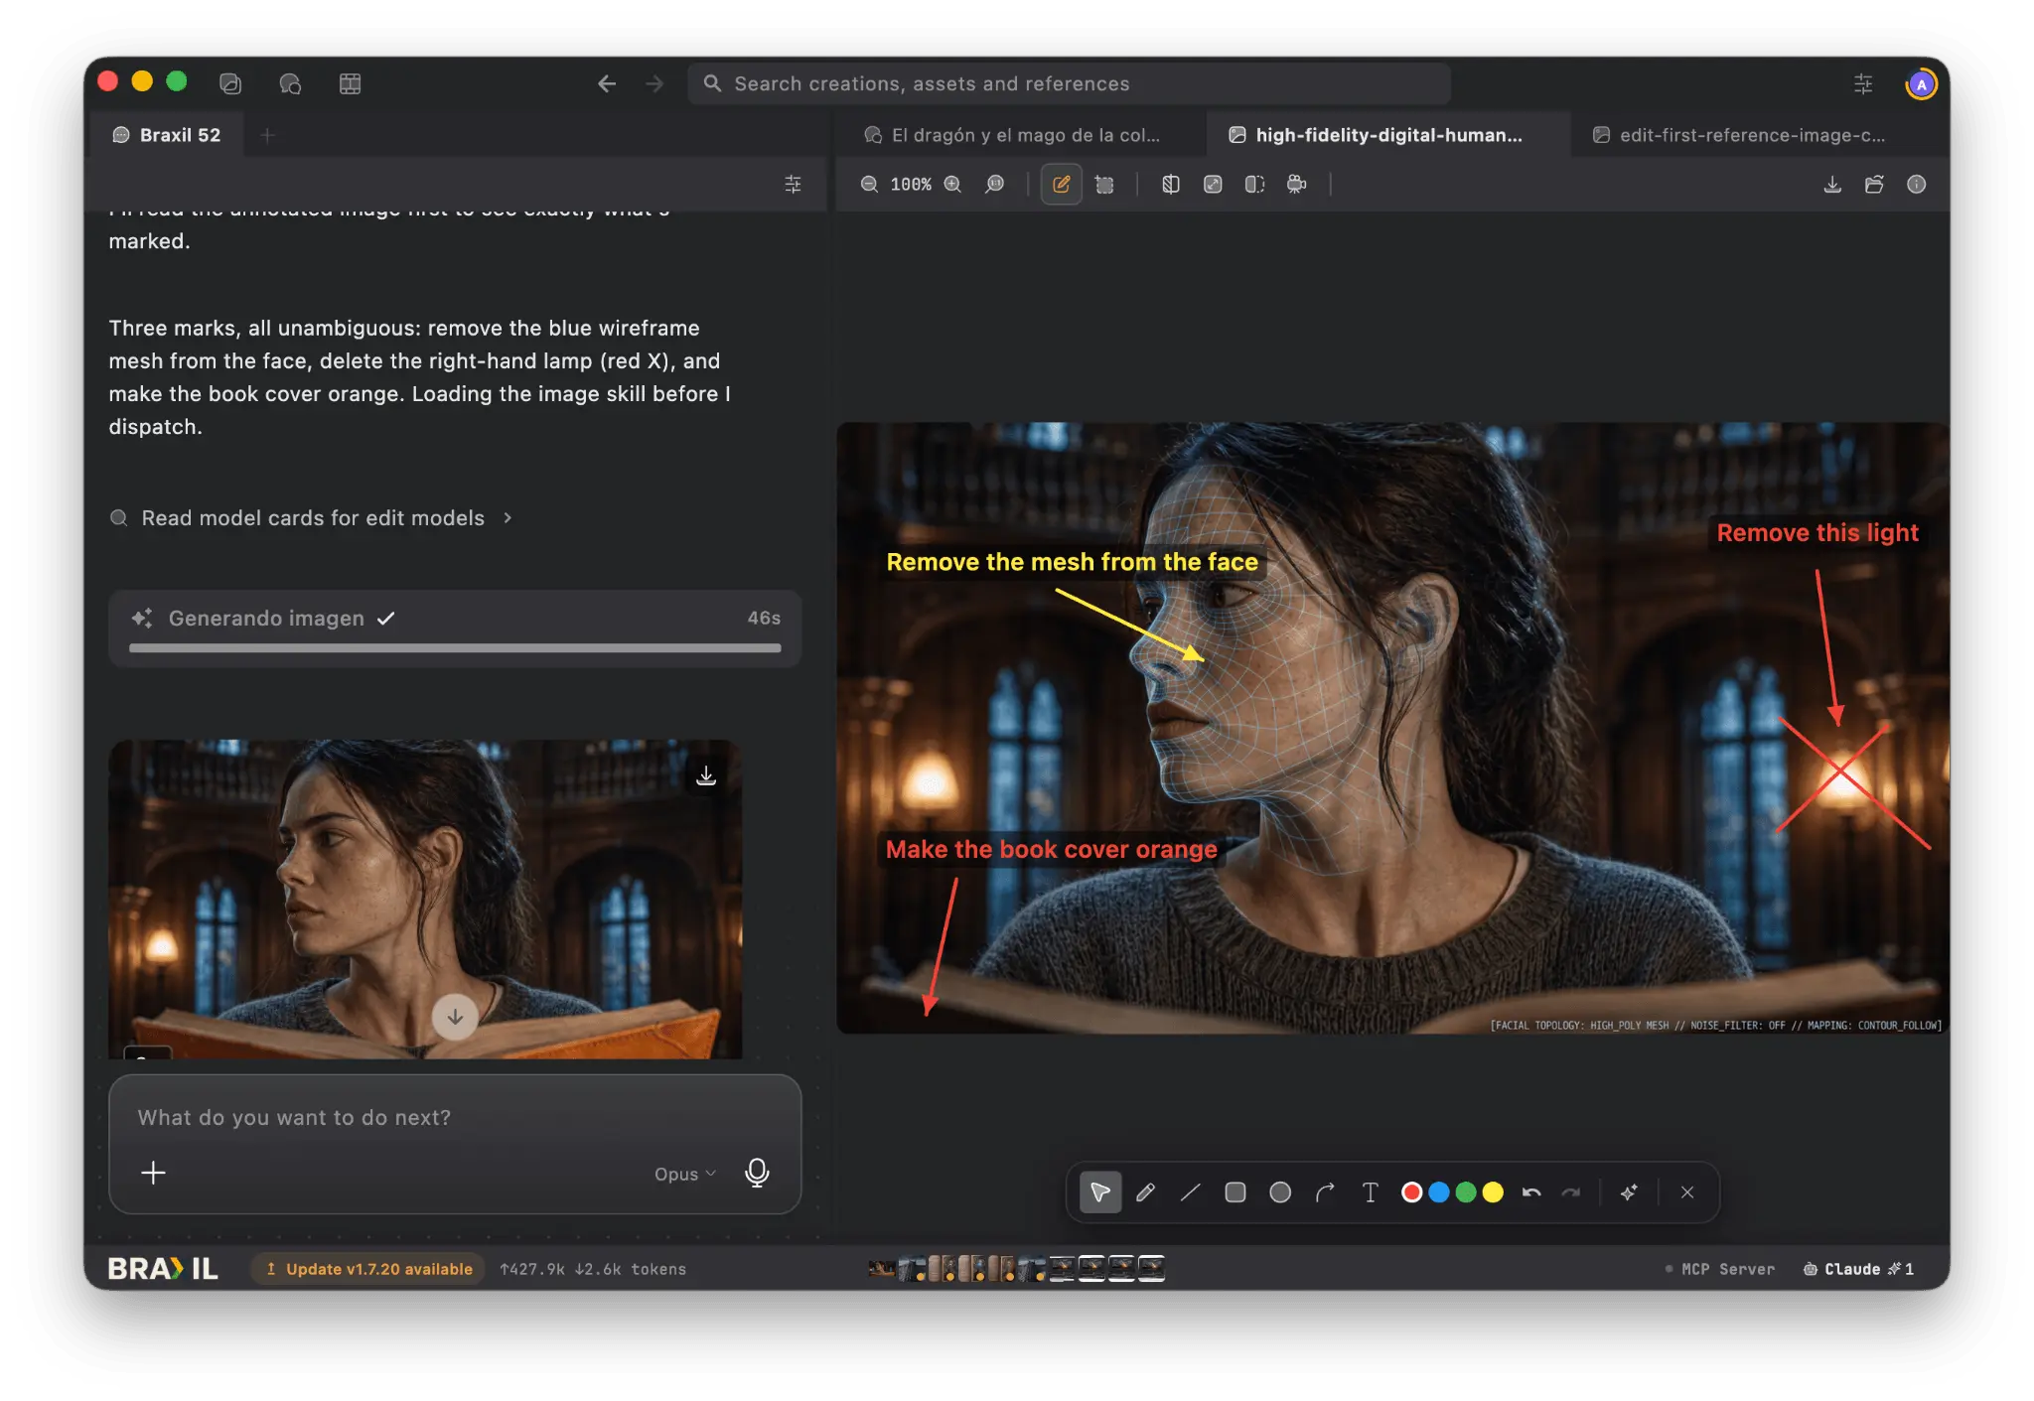Click the BRAXIL logo
Screen dimensions: 2034x1401
click(x=163, y=1269)
